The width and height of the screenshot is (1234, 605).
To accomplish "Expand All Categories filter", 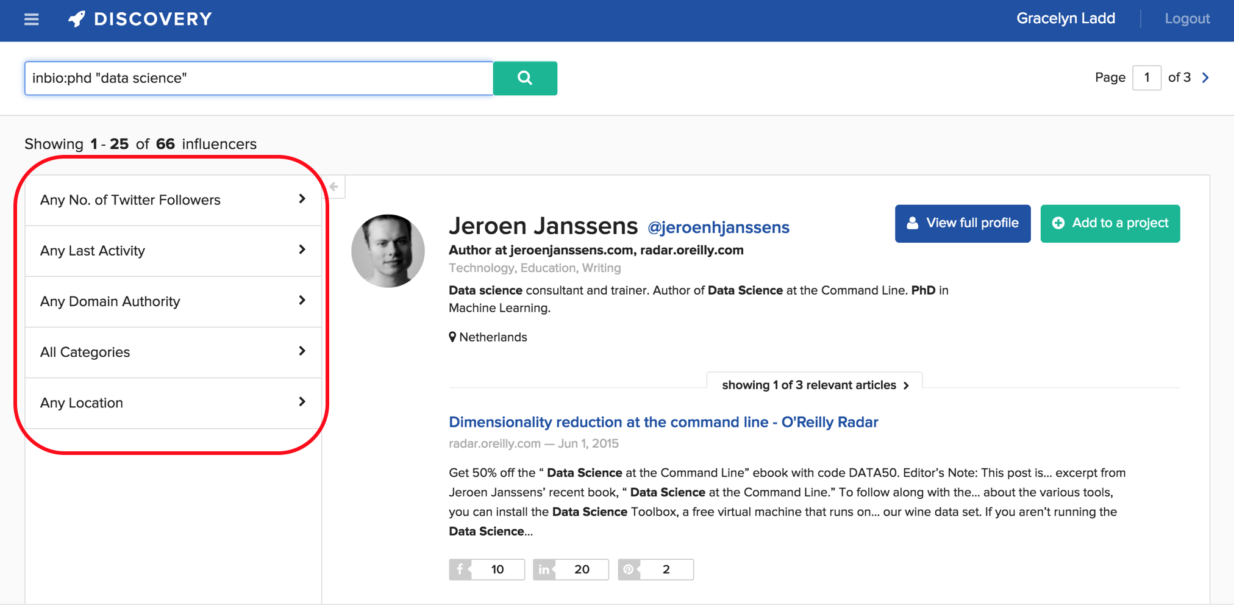I will pos(173,352).
